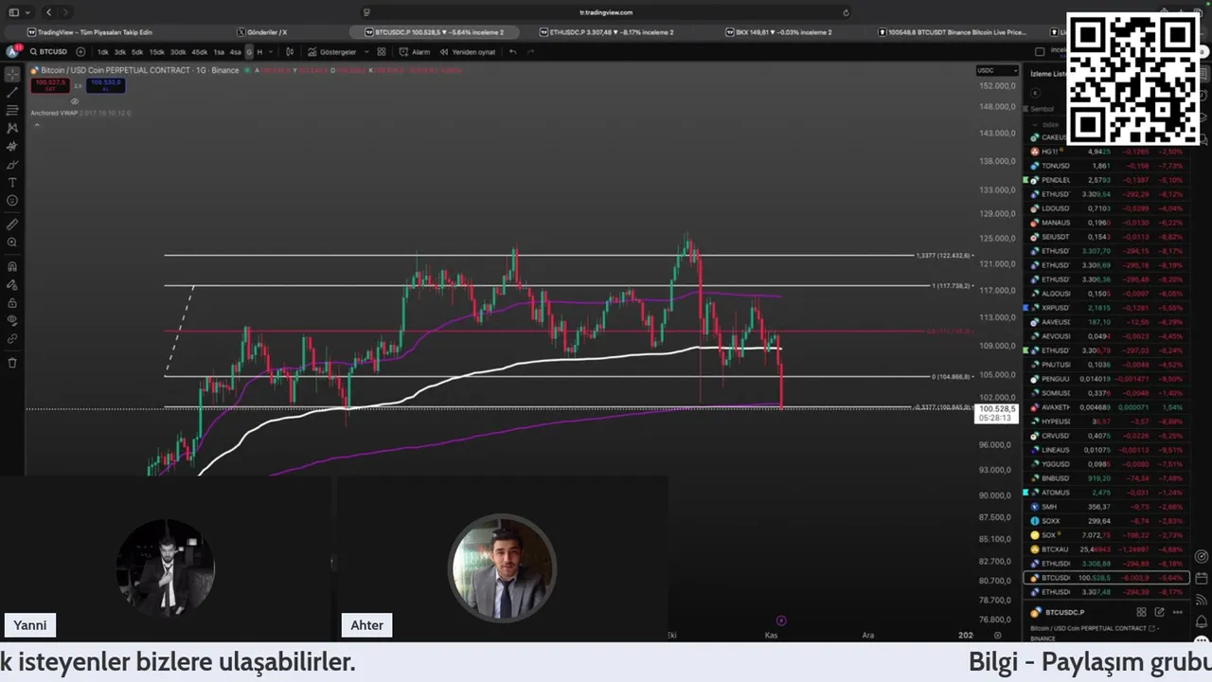Toggle indicator visibility eye above Anchored VWAP
This screenshot has height=682, width=1212.
[75, 101]
